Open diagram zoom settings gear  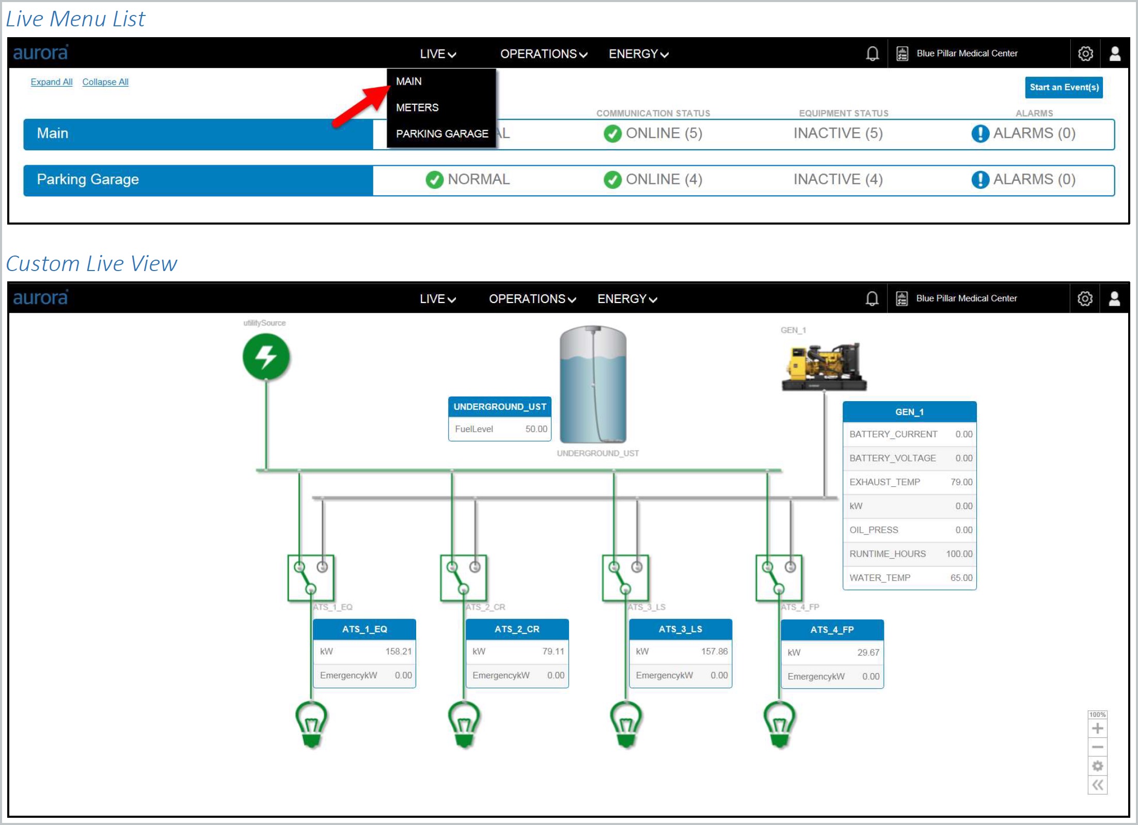pyautogui.click(x=1097, y=766)
